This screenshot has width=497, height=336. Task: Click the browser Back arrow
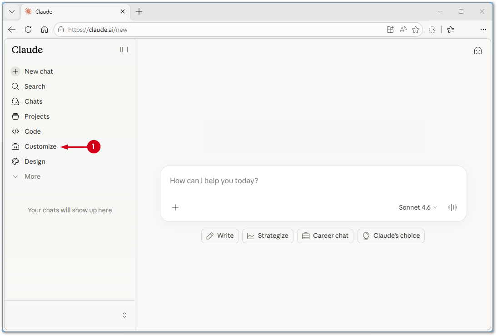[12, 30]
